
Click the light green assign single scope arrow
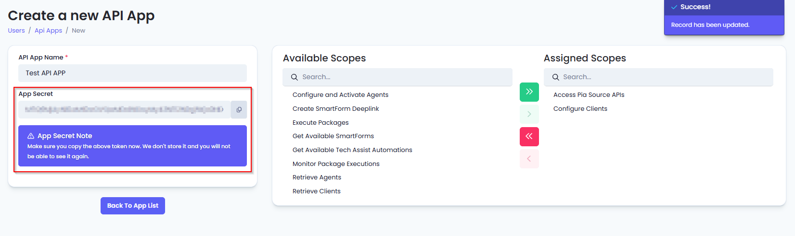(x=529, y=114)
